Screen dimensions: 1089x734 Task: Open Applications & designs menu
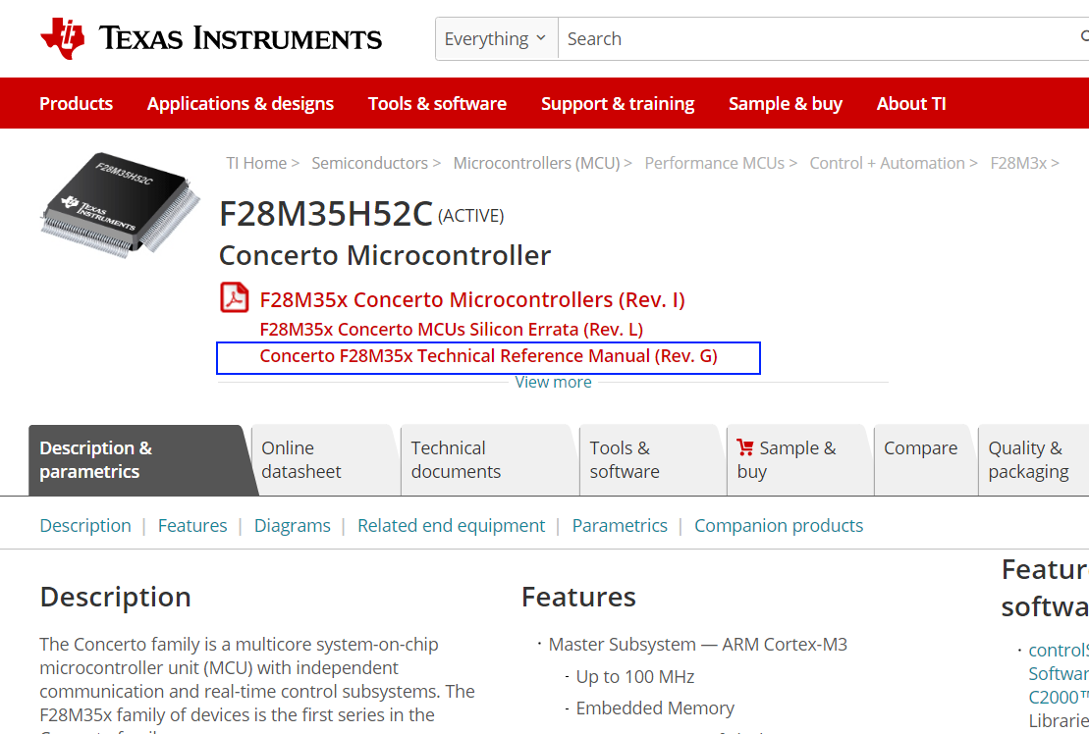tap(241, 103)
